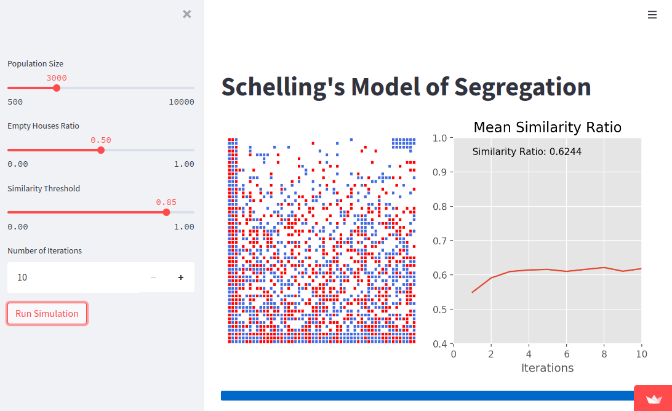This screenshot has height=411, width=672.
Task: Select the Population Size slider handle
Action: coord(56,88)
